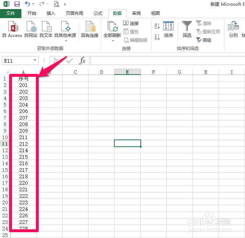Image resolution: width=245 pixels, height=238 pixels.
Task: Select column H header
Action: [206, 72]
